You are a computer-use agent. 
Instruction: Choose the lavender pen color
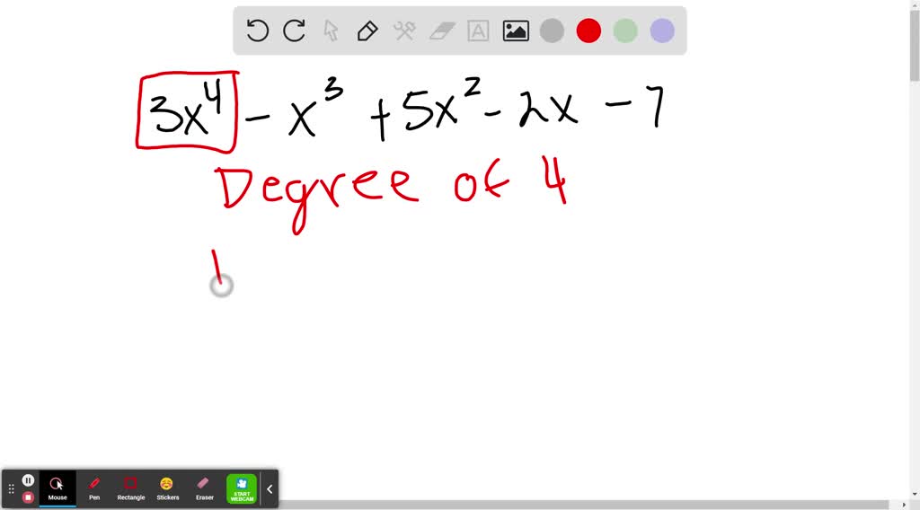pos(662,31)
